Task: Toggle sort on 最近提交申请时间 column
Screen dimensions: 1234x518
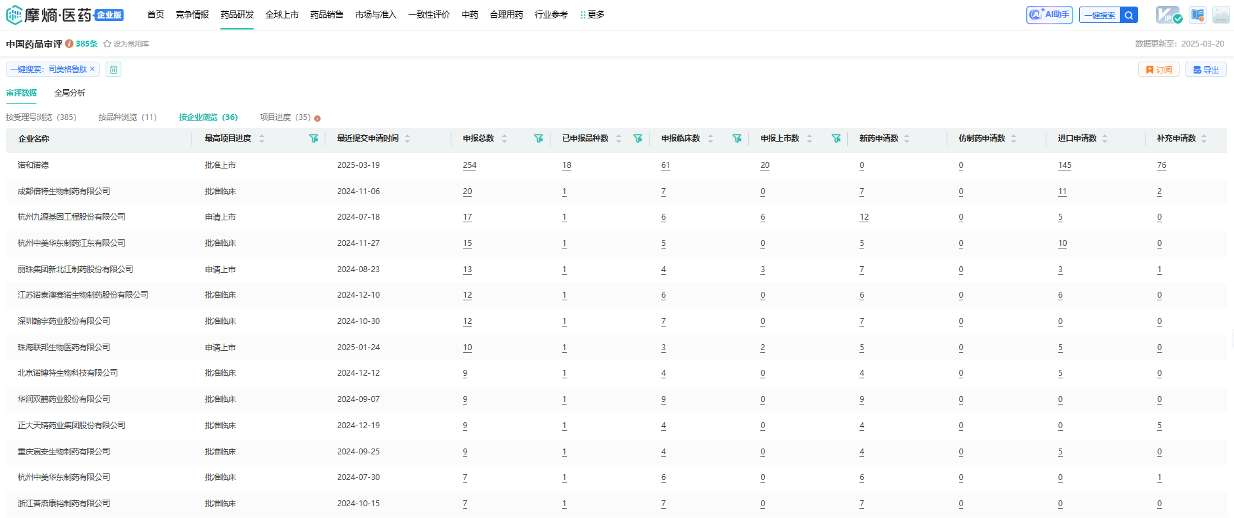Action: click(407, 138)
